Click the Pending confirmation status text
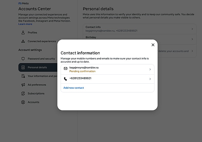202x142 pixels. tap(82, 71)
